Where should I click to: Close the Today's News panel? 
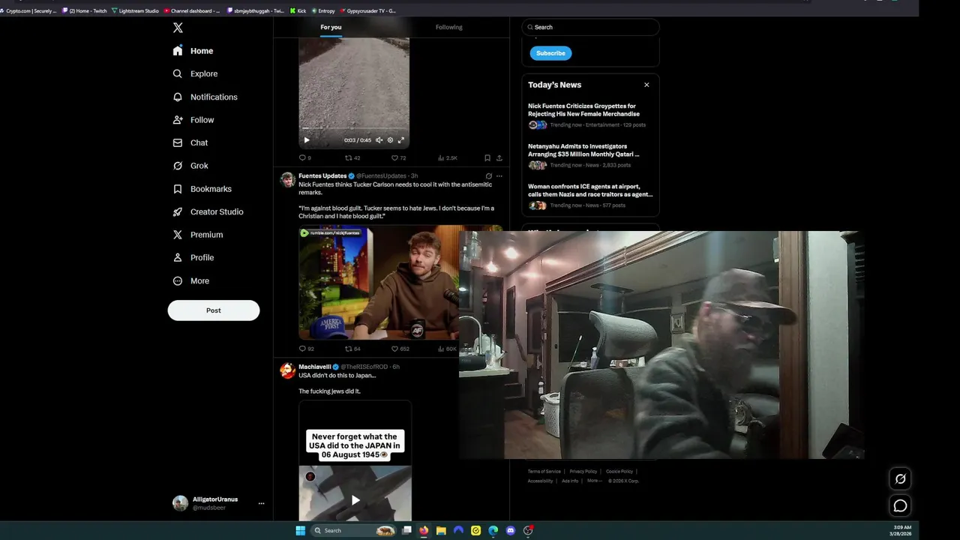tap(646, 85)
